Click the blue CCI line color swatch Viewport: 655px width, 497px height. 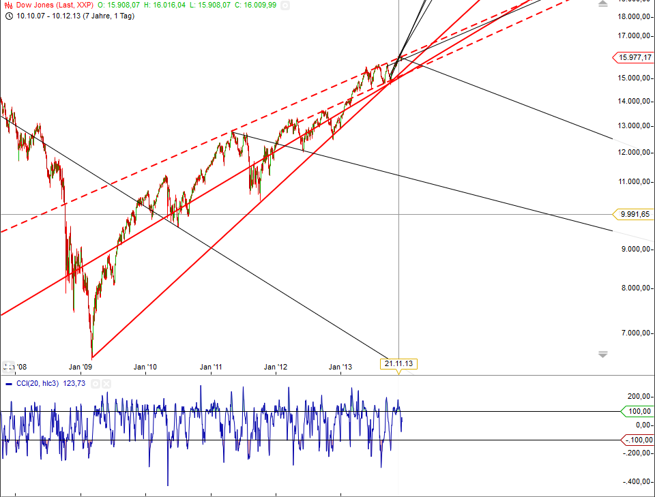(x=9, y=384)
